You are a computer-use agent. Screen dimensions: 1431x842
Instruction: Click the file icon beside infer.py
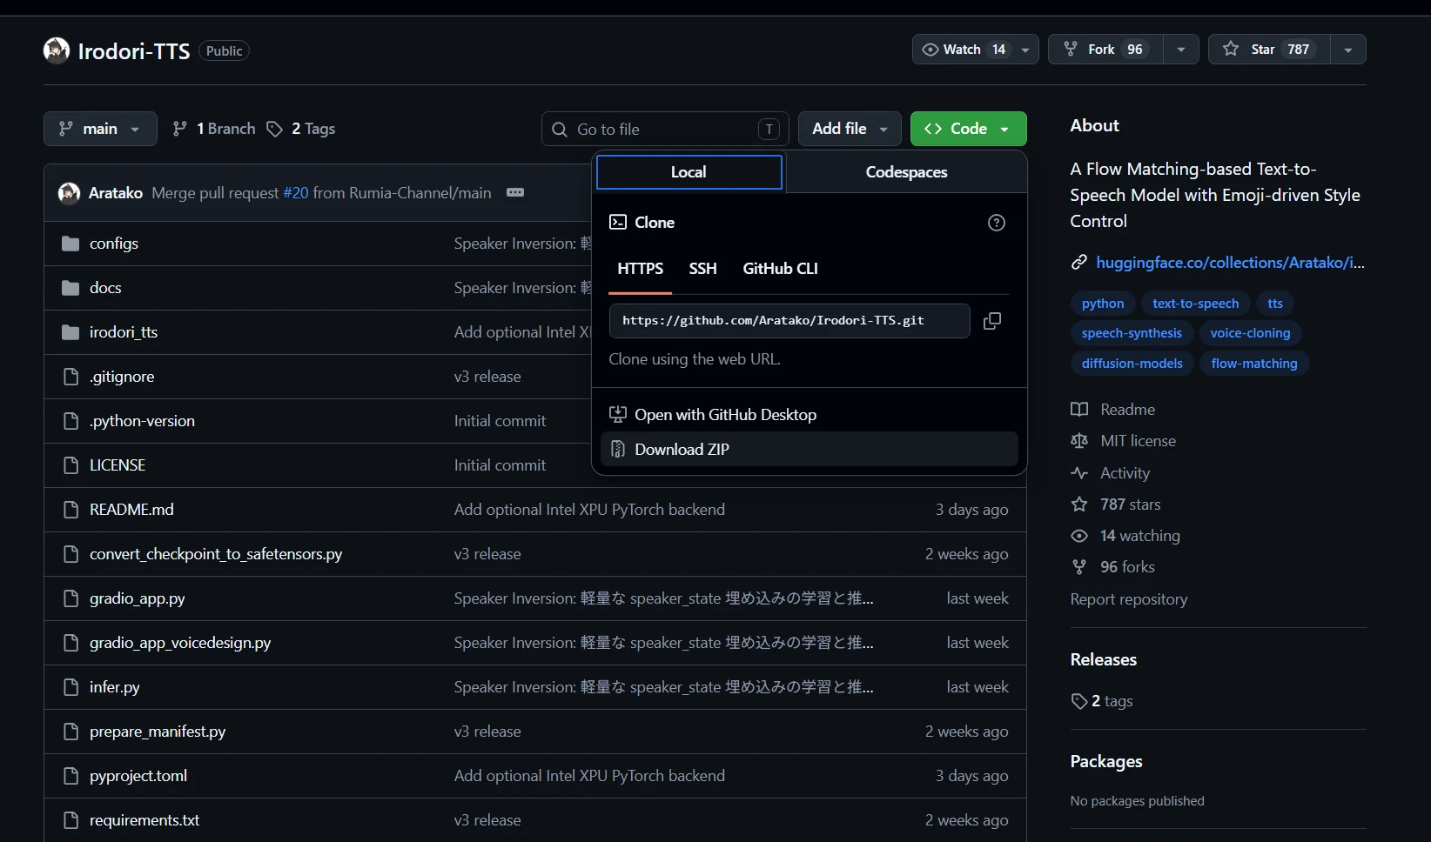tap(71, 687)
